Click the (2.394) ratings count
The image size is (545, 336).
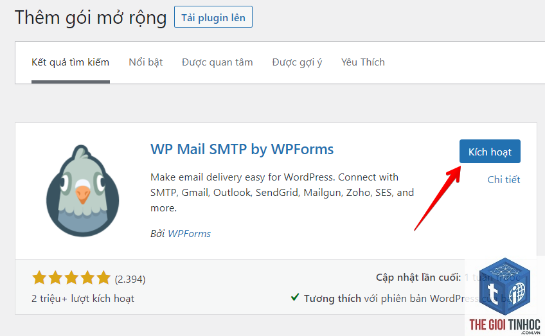tap(130, 279)
